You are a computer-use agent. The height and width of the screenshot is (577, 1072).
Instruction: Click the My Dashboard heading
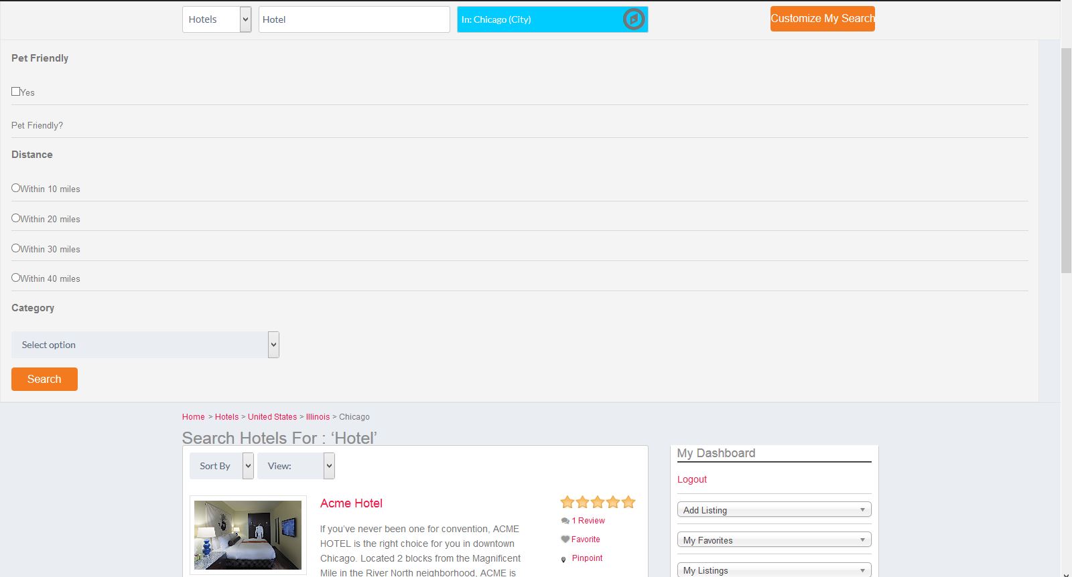pos(716,453)
